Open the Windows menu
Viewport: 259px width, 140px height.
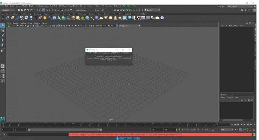click(x=39, y=6)
